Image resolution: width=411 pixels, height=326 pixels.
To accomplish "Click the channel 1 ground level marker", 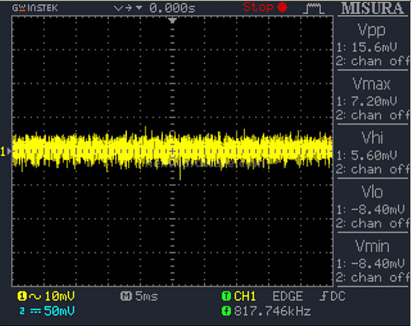I will pos(5,151).
